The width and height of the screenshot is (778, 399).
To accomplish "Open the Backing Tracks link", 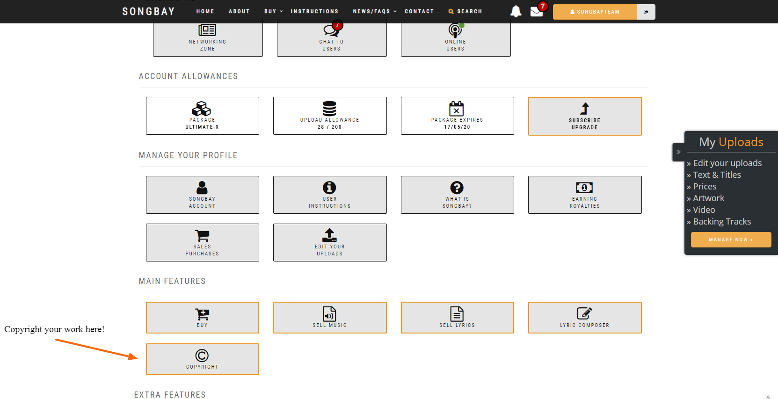I will (x=721, y=222).
